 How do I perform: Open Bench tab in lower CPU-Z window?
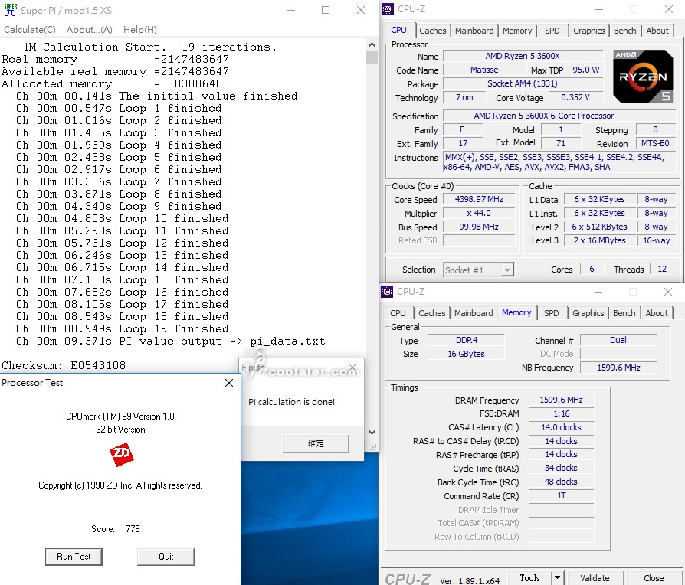[x=624, y=313]
